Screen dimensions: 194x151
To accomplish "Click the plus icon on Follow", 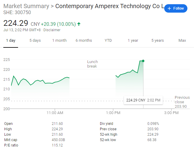I will click(170, 8).
